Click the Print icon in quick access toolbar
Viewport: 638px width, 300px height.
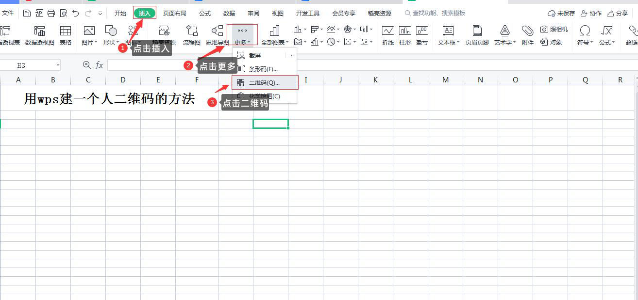click(51, 13)
